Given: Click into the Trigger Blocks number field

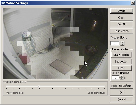Looking at the screenshot, I should [x=115, y=43].
